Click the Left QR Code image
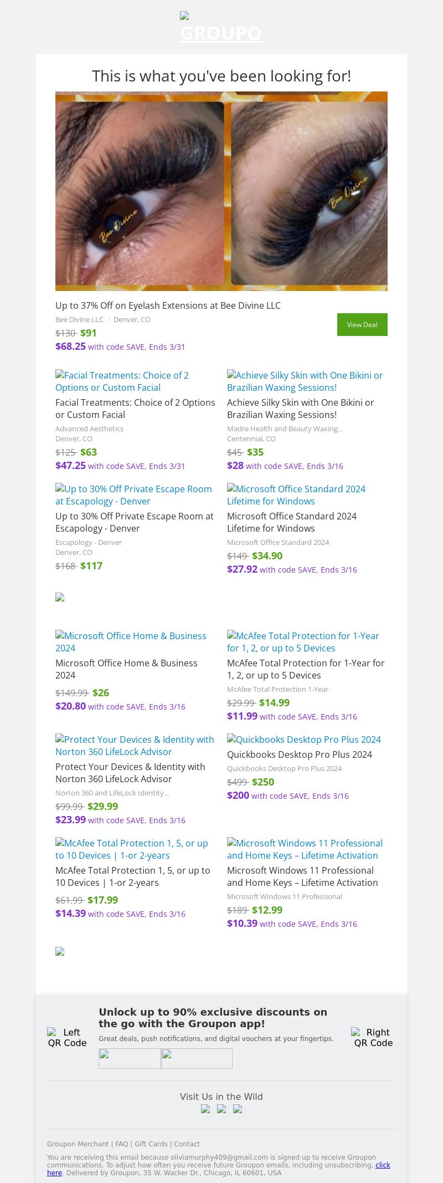The width and height of the screenshot is (443, 1183). click(x=67, y=1037)
